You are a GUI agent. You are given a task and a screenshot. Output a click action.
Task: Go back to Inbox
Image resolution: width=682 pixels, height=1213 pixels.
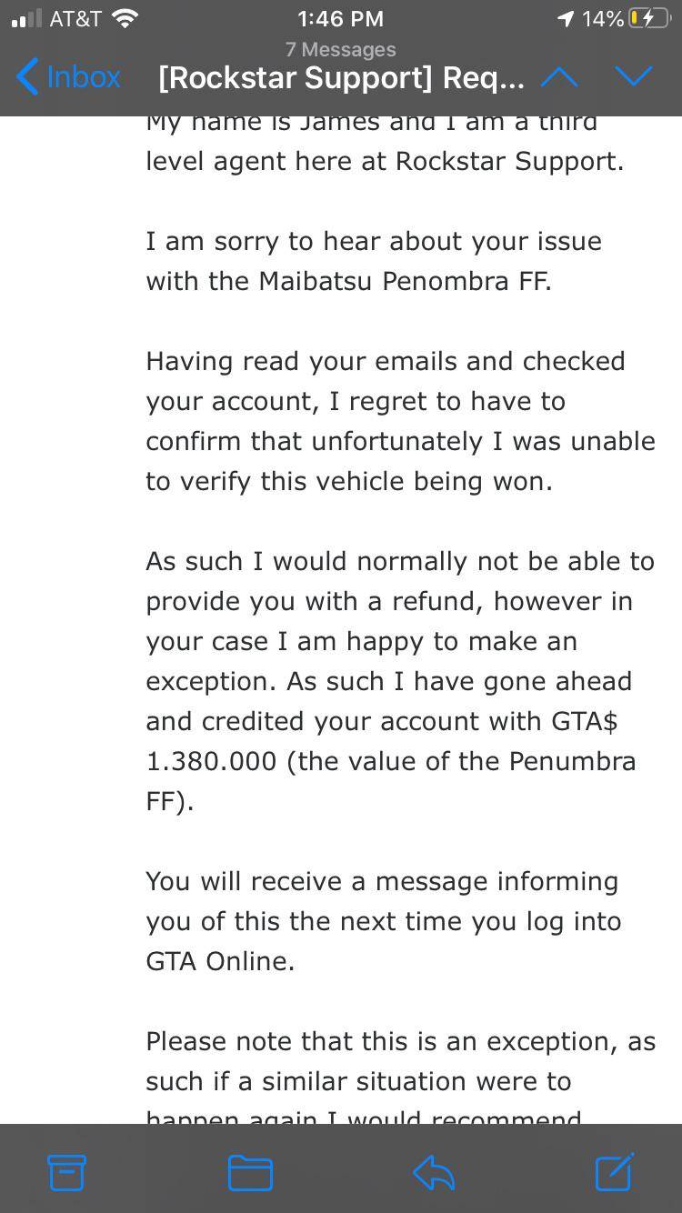click(x=69, y=77)
